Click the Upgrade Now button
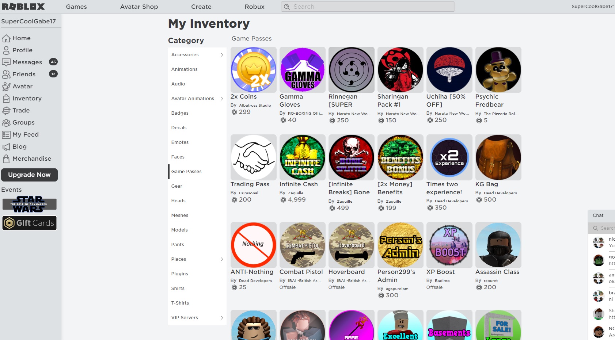Image resolution: width=615 pixels, height=340 pixels. (29, 175)
